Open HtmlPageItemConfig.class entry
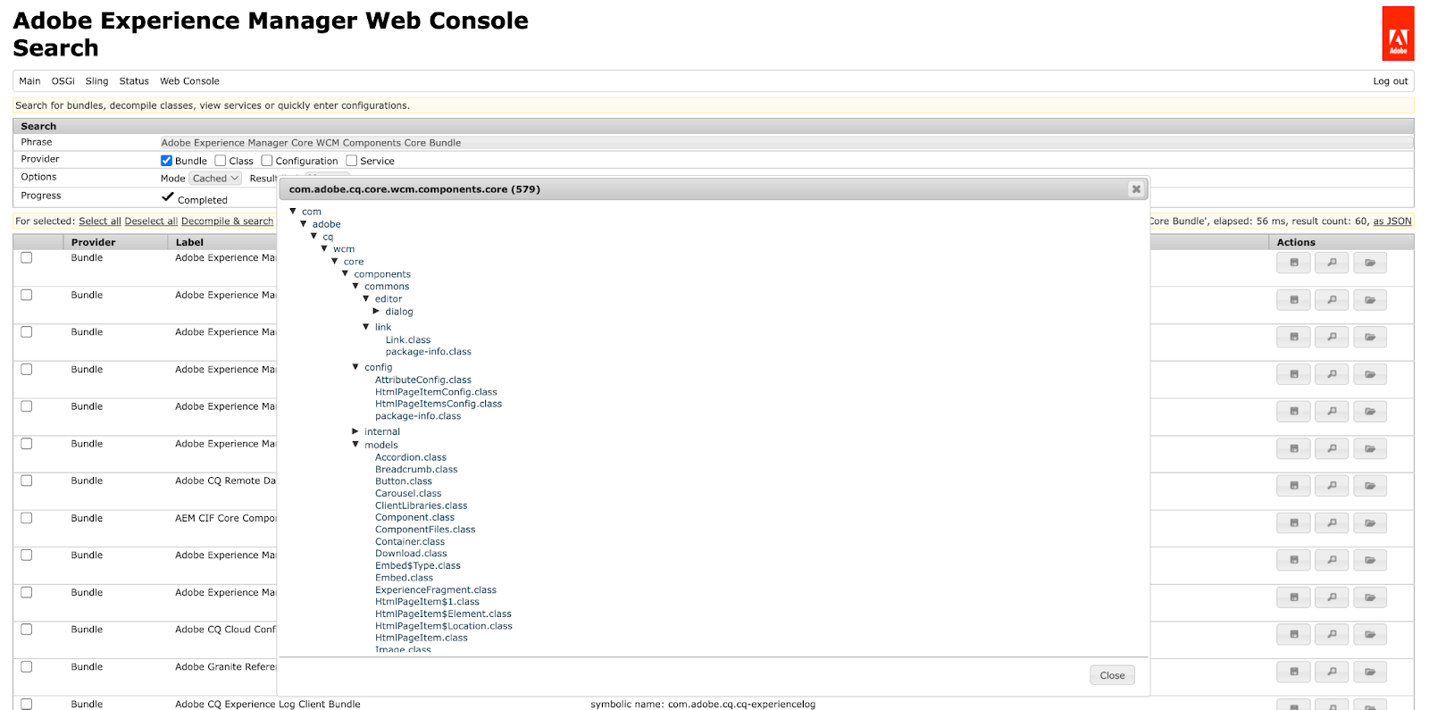1429x710 pixels. (x=436, y=392)
